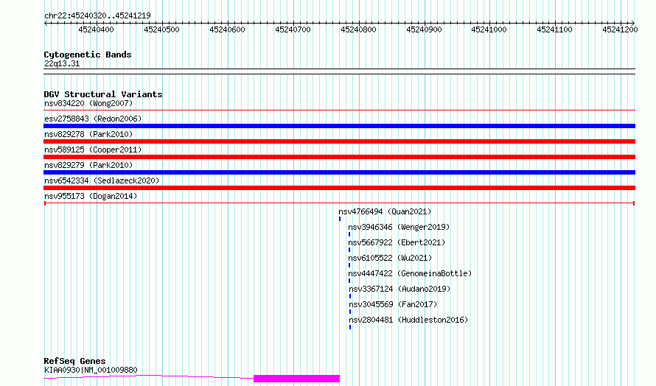Click the chr22:45240320..45241219 region label
Image resolution: width=656 pixels, height=386 pixels.
pyautogui.click(x=97, y=15)
